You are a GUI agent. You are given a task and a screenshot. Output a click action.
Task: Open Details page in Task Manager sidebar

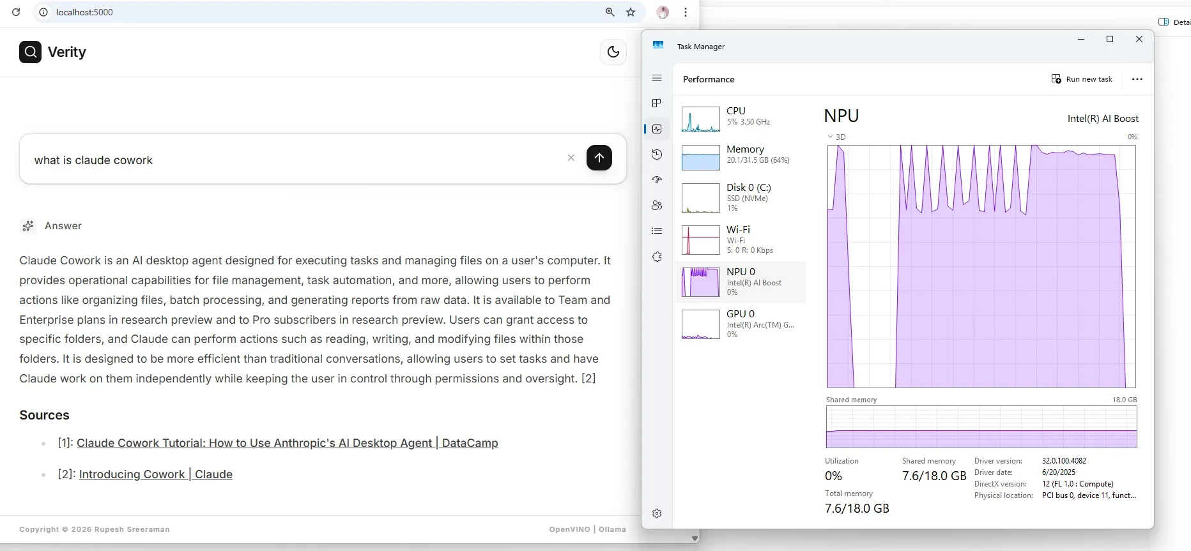click(x=657, y=231)
